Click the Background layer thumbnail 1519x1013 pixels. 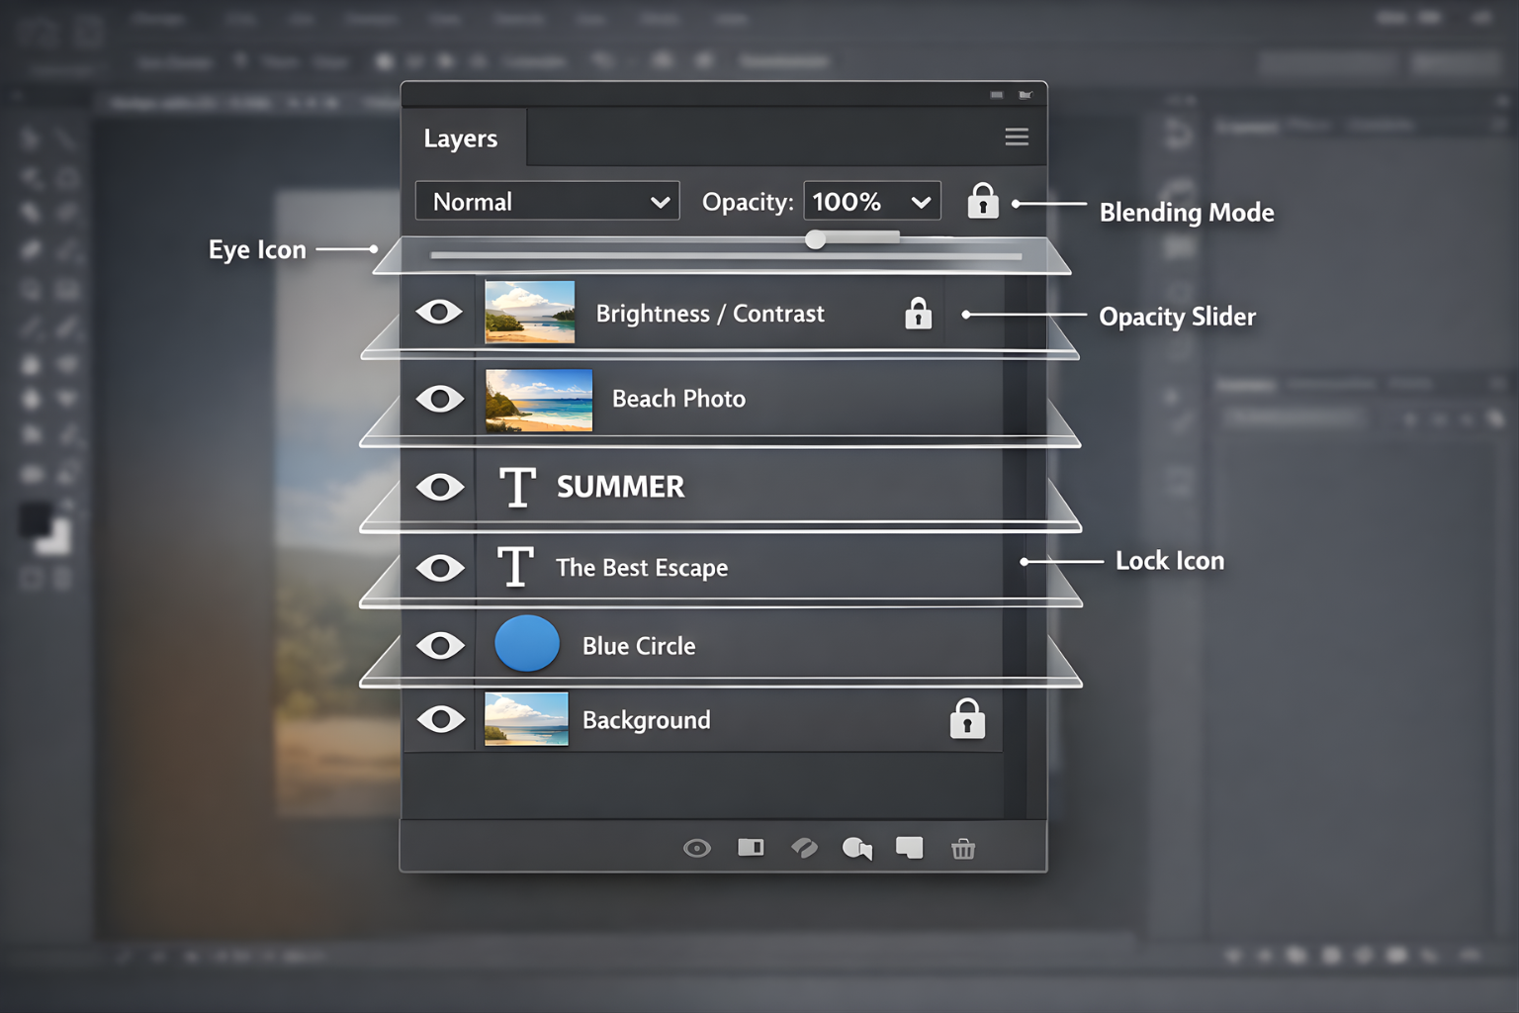point(526,719)
